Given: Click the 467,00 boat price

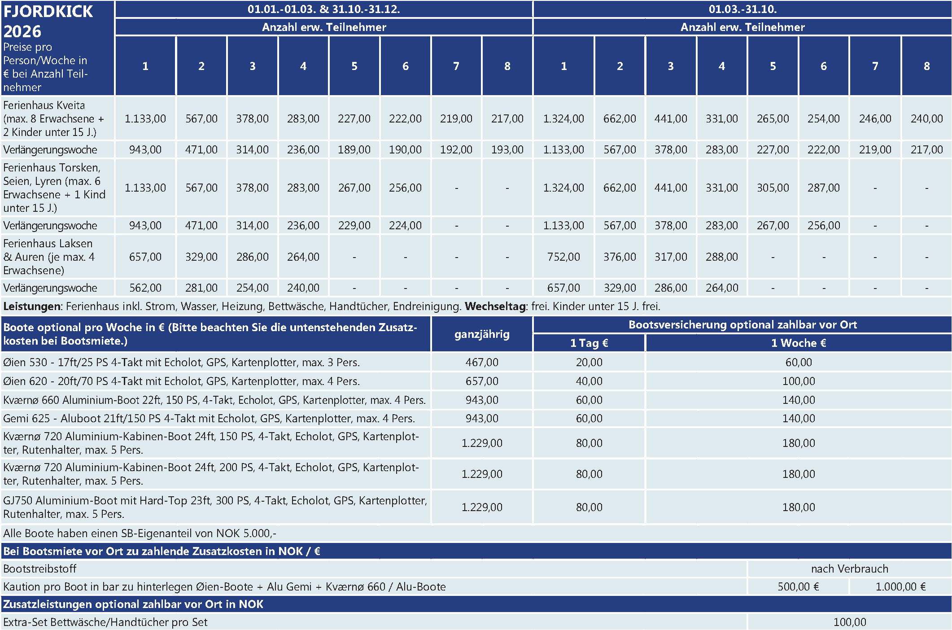Looking at the screenshot, I should point(481,363).
